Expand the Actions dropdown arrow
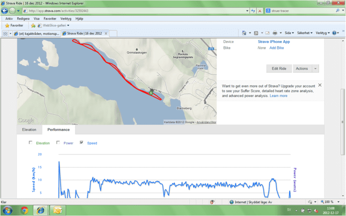 pos(315,69)
